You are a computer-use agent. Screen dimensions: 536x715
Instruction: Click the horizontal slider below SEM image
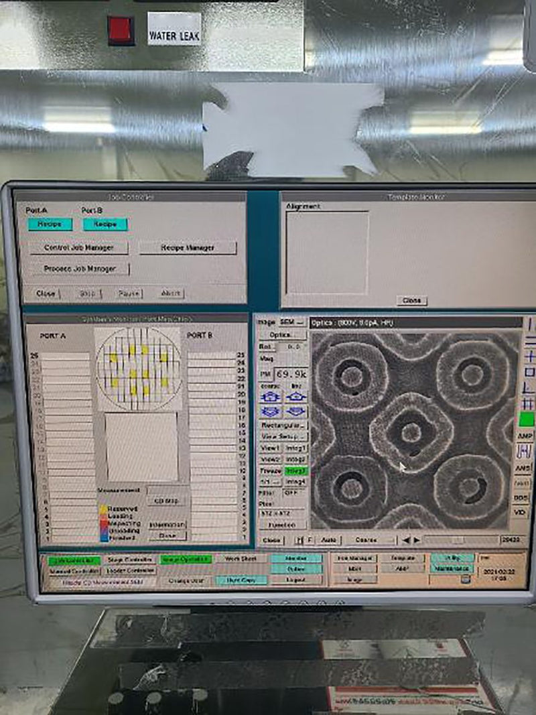coord(460,540)
